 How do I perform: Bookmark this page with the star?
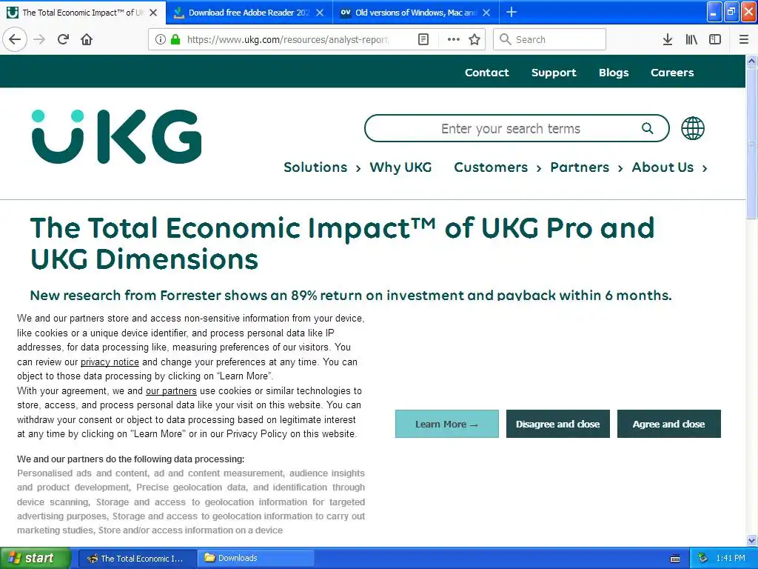[474, 39]
